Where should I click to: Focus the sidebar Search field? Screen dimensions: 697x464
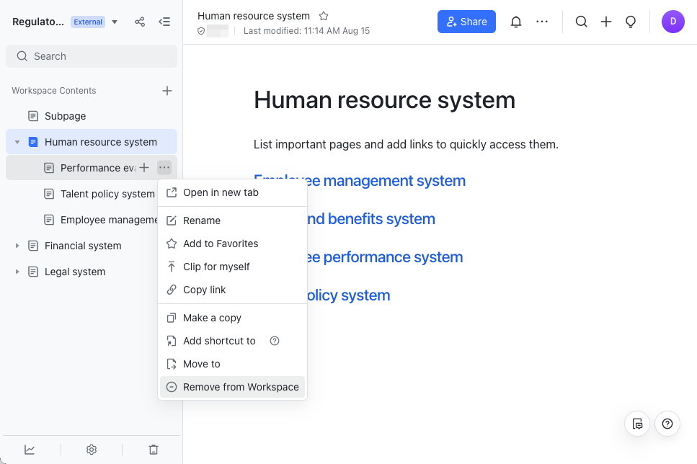pos(92,56)
